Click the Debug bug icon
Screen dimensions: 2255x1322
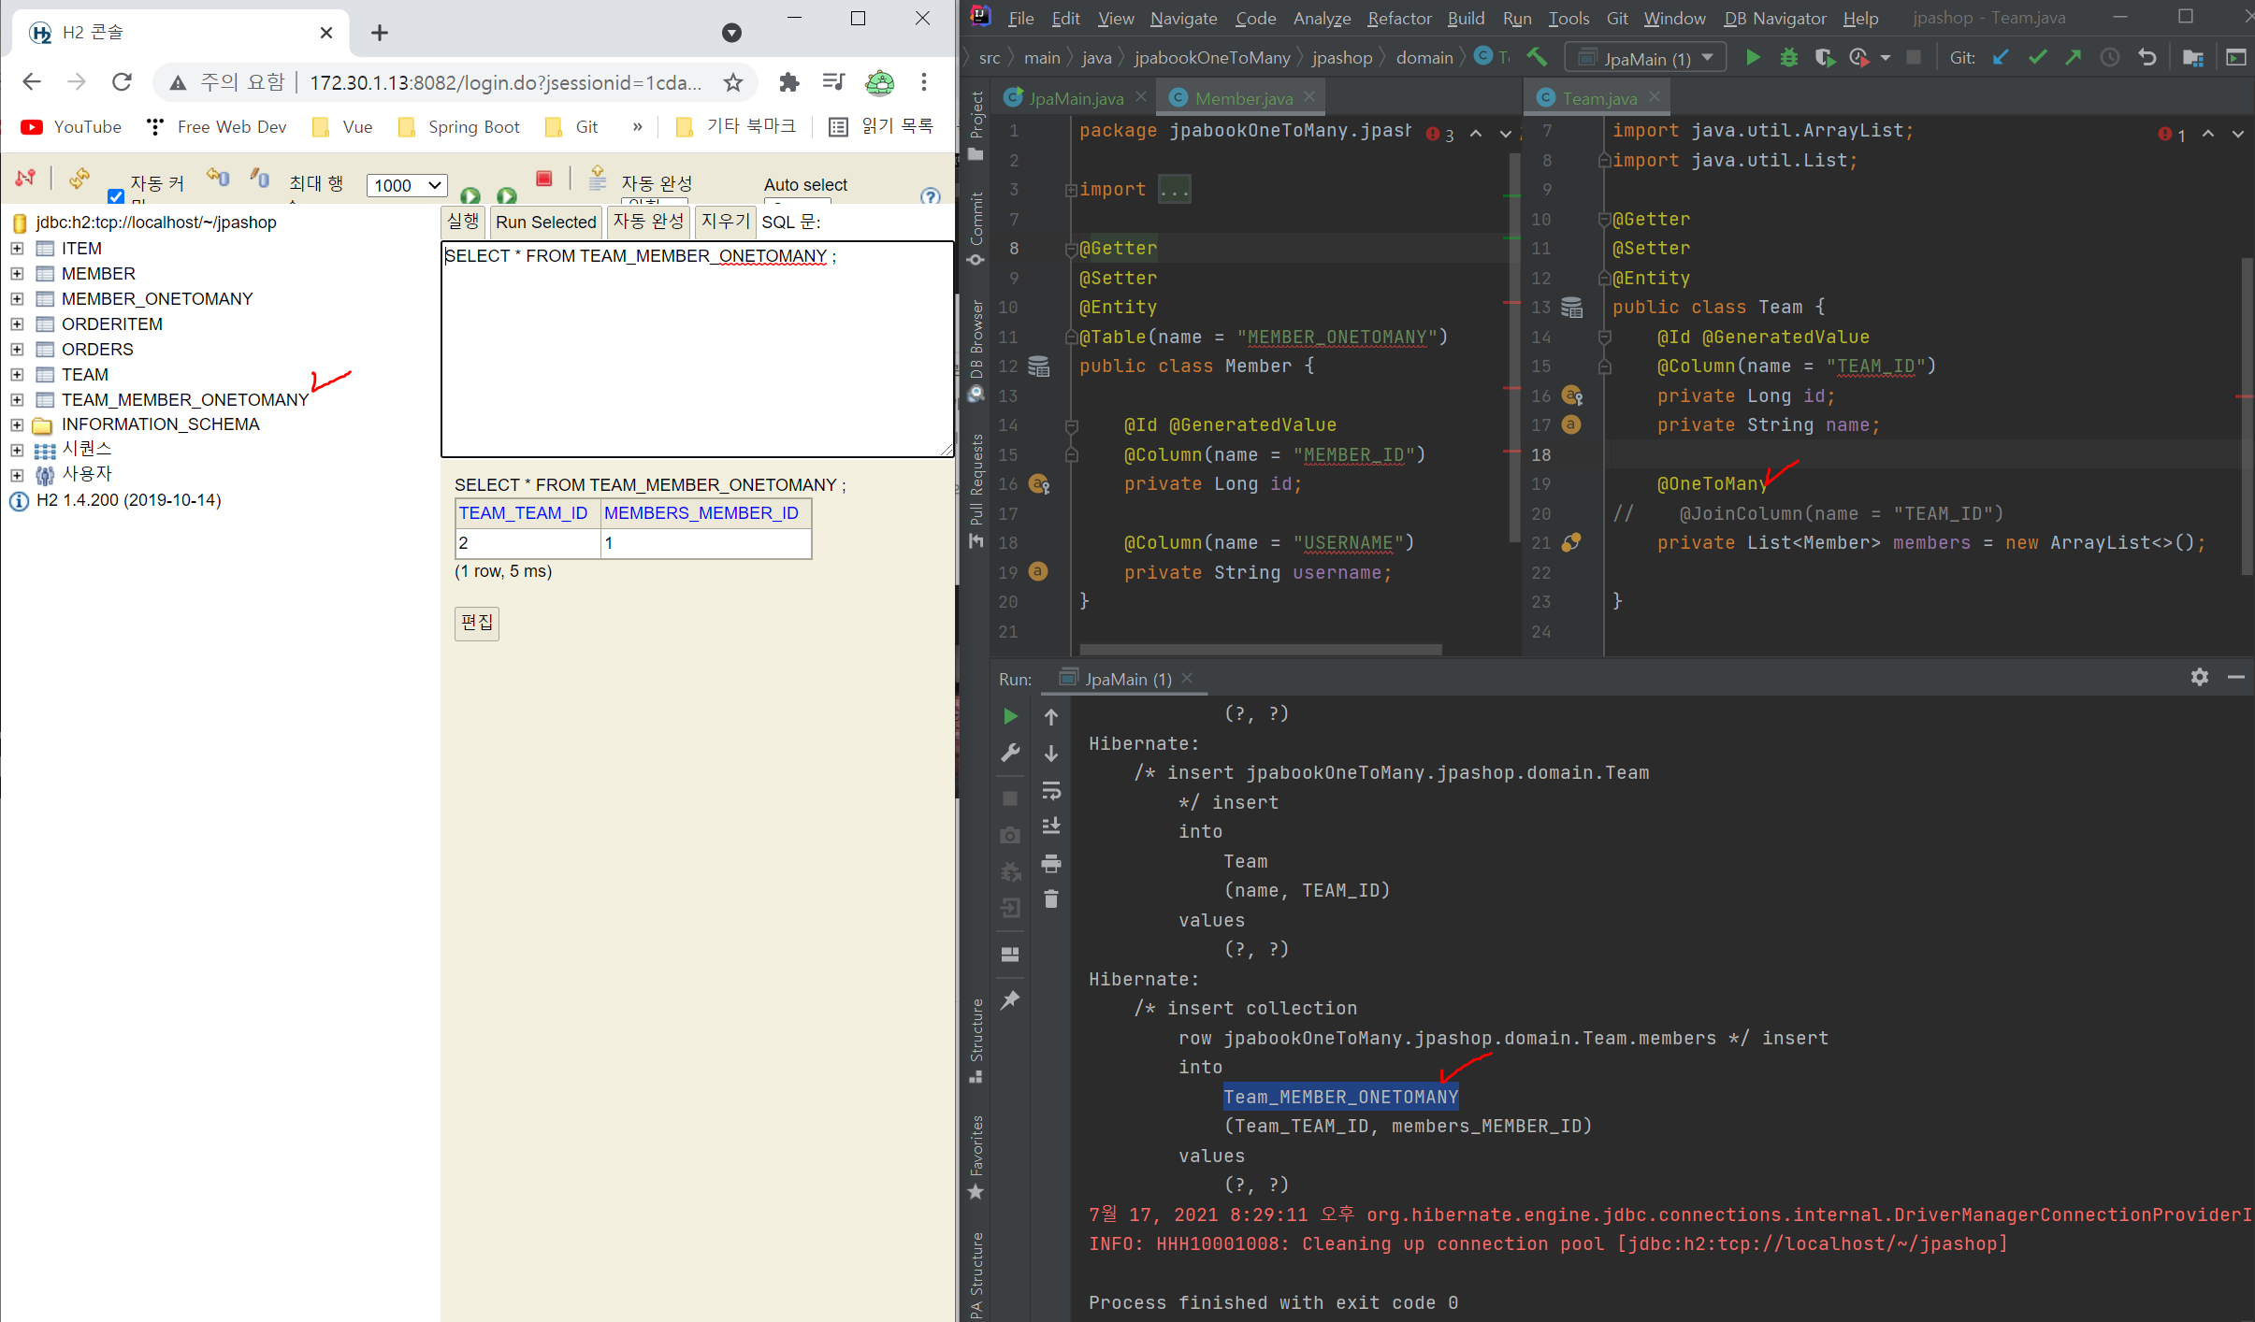[1788, 58]
